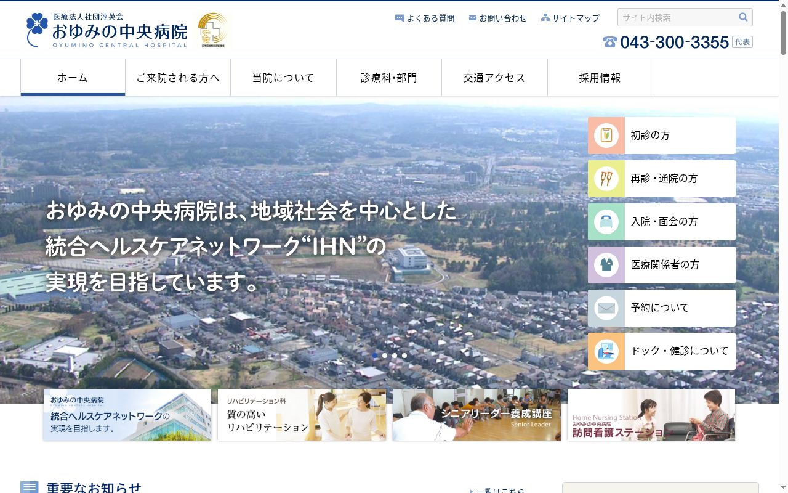Click the おゆみの中央病院 site title text
The image size is (788, 493).
(x=120, y=31)
